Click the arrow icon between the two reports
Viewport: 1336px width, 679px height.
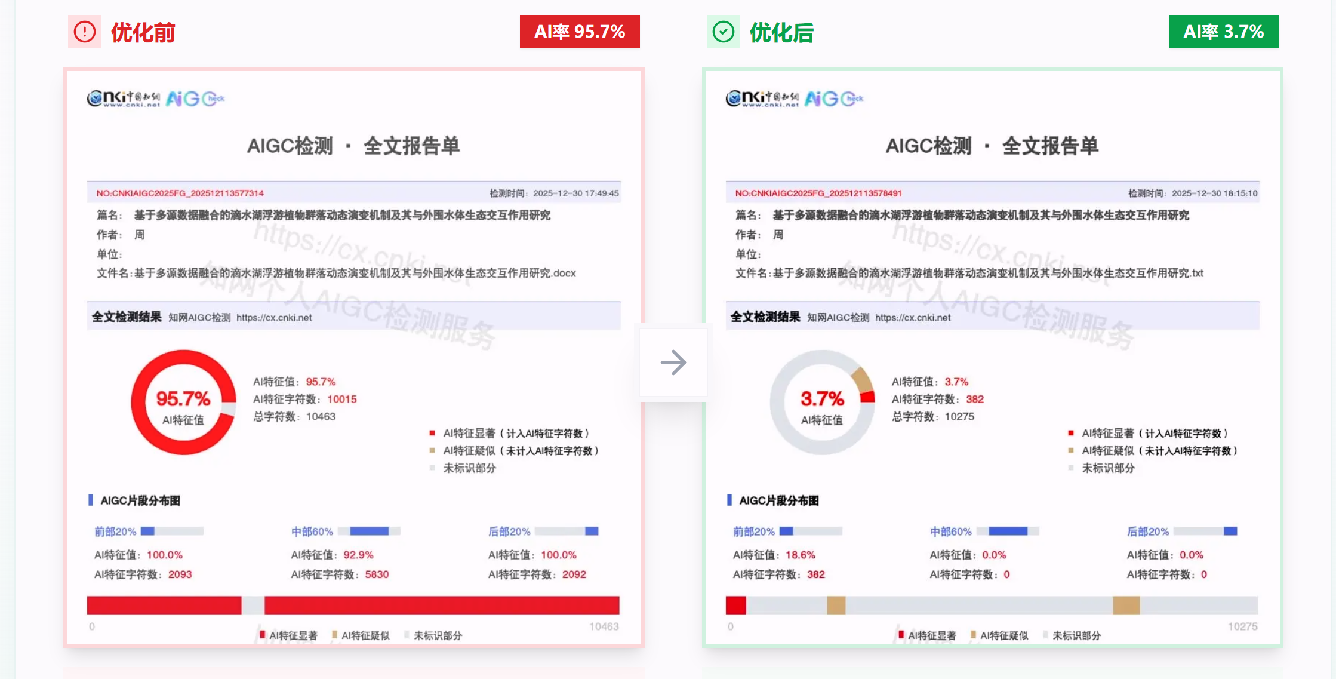coord(673,362)
